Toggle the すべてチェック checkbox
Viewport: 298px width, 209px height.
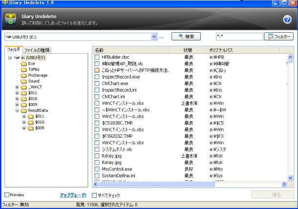[x=94, y=195]
